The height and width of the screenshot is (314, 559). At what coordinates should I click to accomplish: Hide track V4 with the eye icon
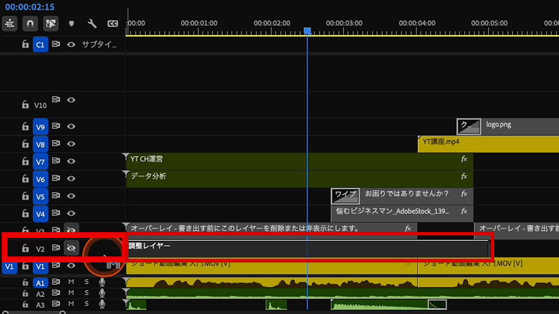coord(71,214)
